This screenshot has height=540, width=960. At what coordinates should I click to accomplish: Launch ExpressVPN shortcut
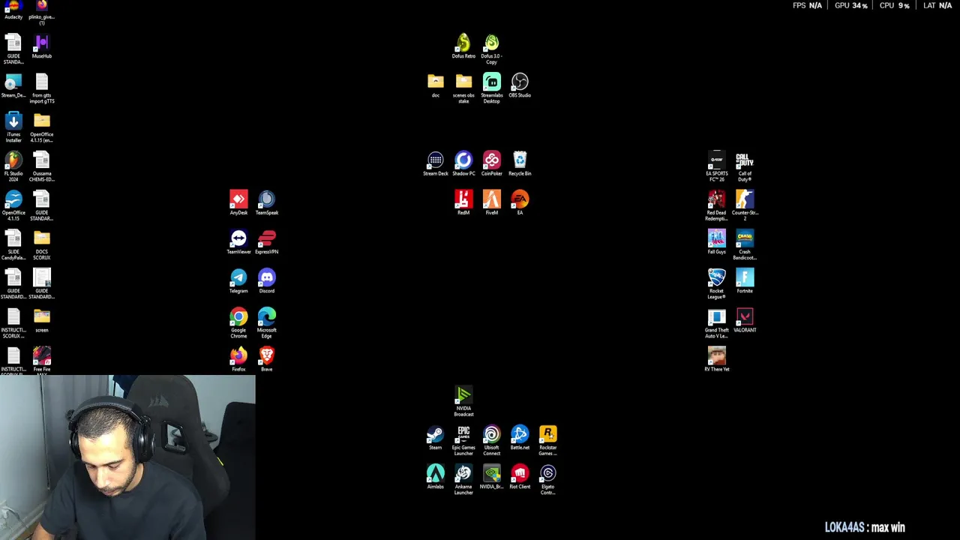tap(267, 241)
